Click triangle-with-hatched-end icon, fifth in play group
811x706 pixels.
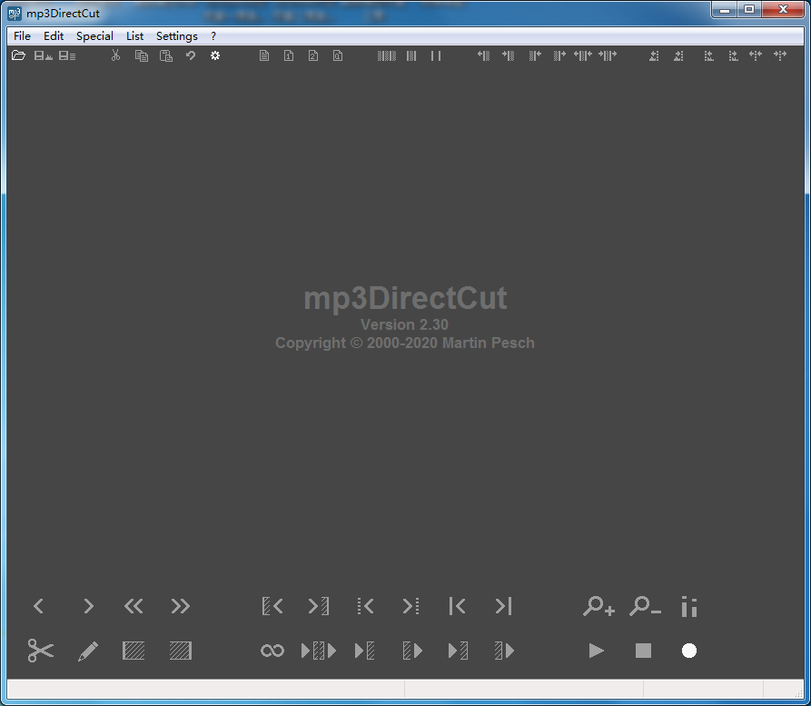458,651
